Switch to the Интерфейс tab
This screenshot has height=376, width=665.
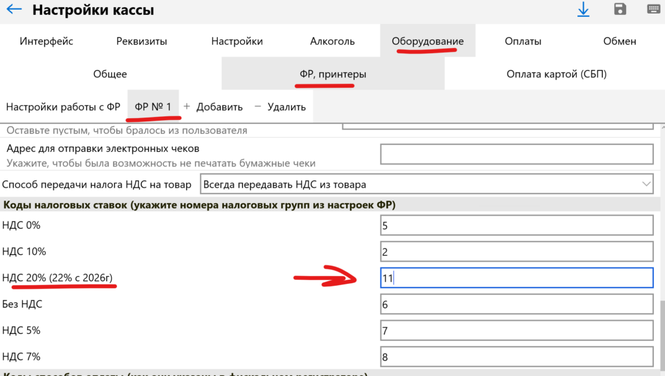46,41
